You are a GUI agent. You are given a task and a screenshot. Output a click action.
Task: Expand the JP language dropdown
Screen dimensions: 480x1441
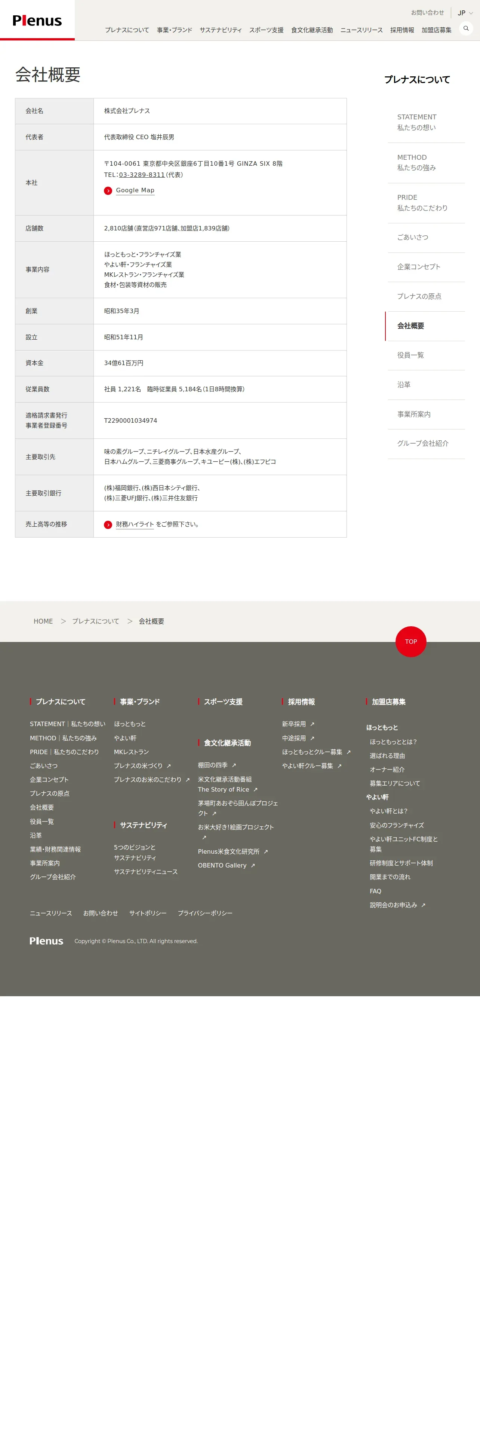coord(465,13)
